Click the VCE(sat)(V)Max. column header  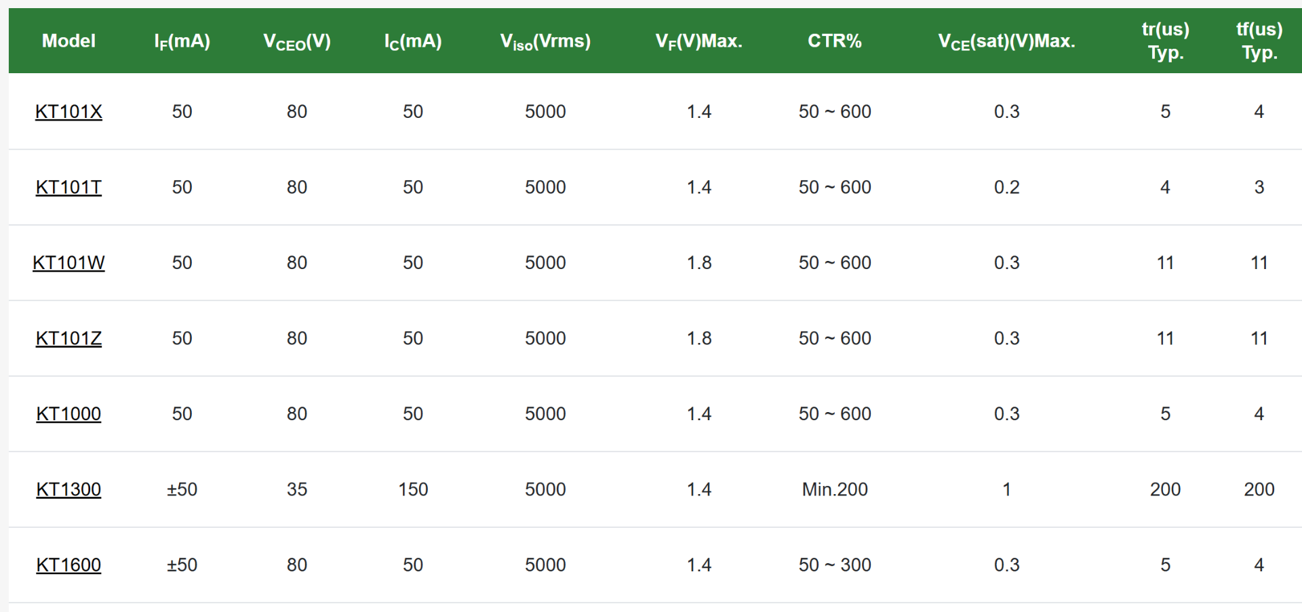click(x=1007, y=41)
